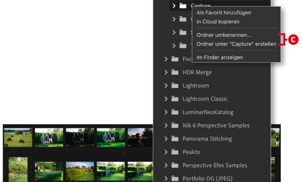Image resolution: width=302 pixels, height=182 pixels.
Task: Choose 'Als Favorit hinzufügen' in context menu
Action: tap(224, 13)
